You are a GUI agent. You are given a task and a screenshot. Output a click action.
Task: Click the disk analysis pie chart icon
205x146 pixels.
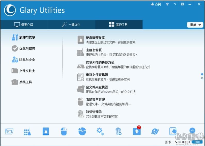pos(82,131)
